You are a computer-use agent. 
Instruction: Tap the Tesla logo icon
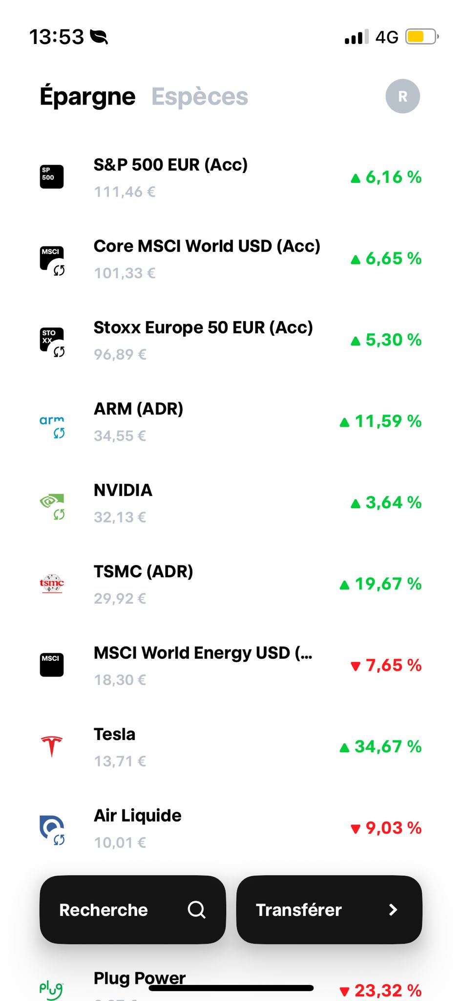coord(52,746)
